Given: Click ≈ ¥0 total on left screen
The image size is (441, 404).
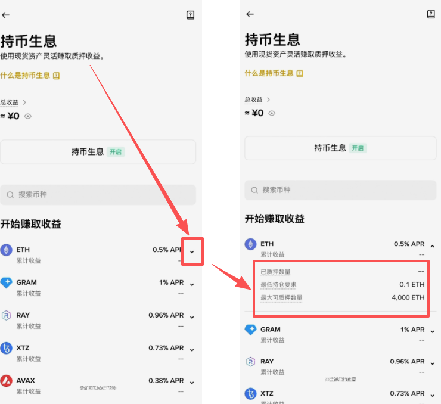Looking at the screenshot, I should [10, 116].
